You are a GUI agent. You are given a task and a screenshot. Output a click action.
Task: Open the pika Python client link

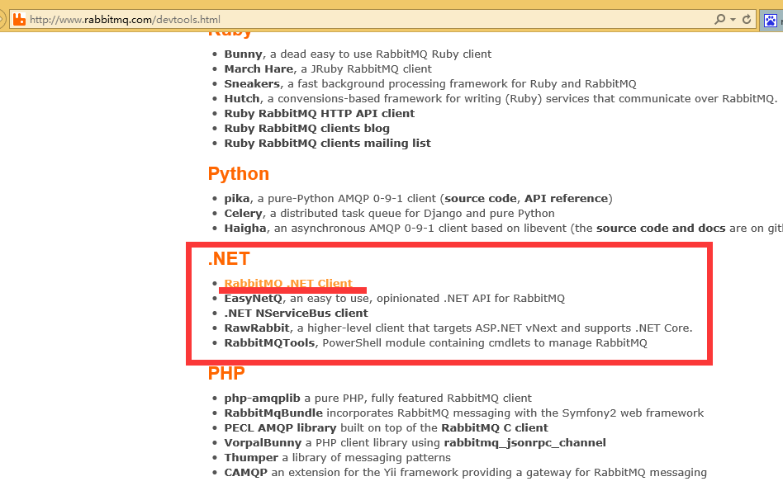click(237, 199)
